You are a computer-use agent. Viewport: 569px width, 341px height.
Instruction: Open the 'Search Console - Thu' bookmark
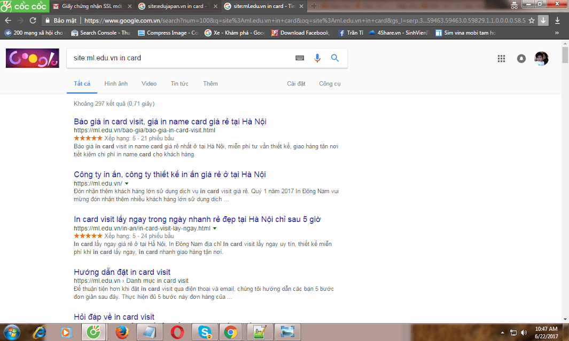(x=100, y=33)
